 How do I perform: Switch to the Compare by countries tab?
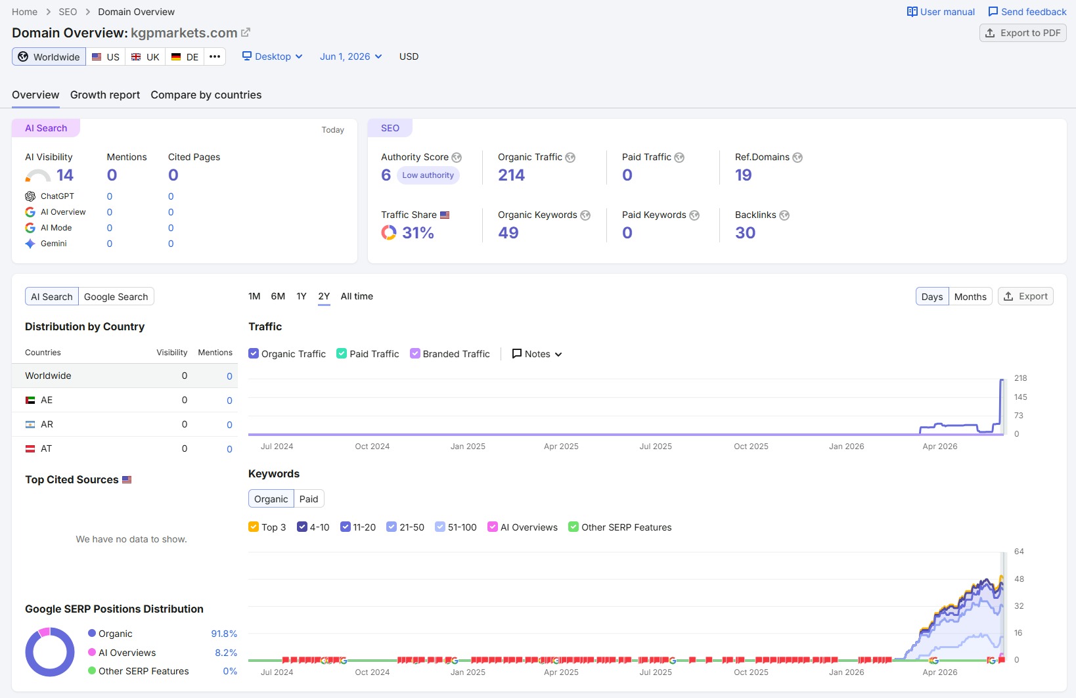[206, 95]
